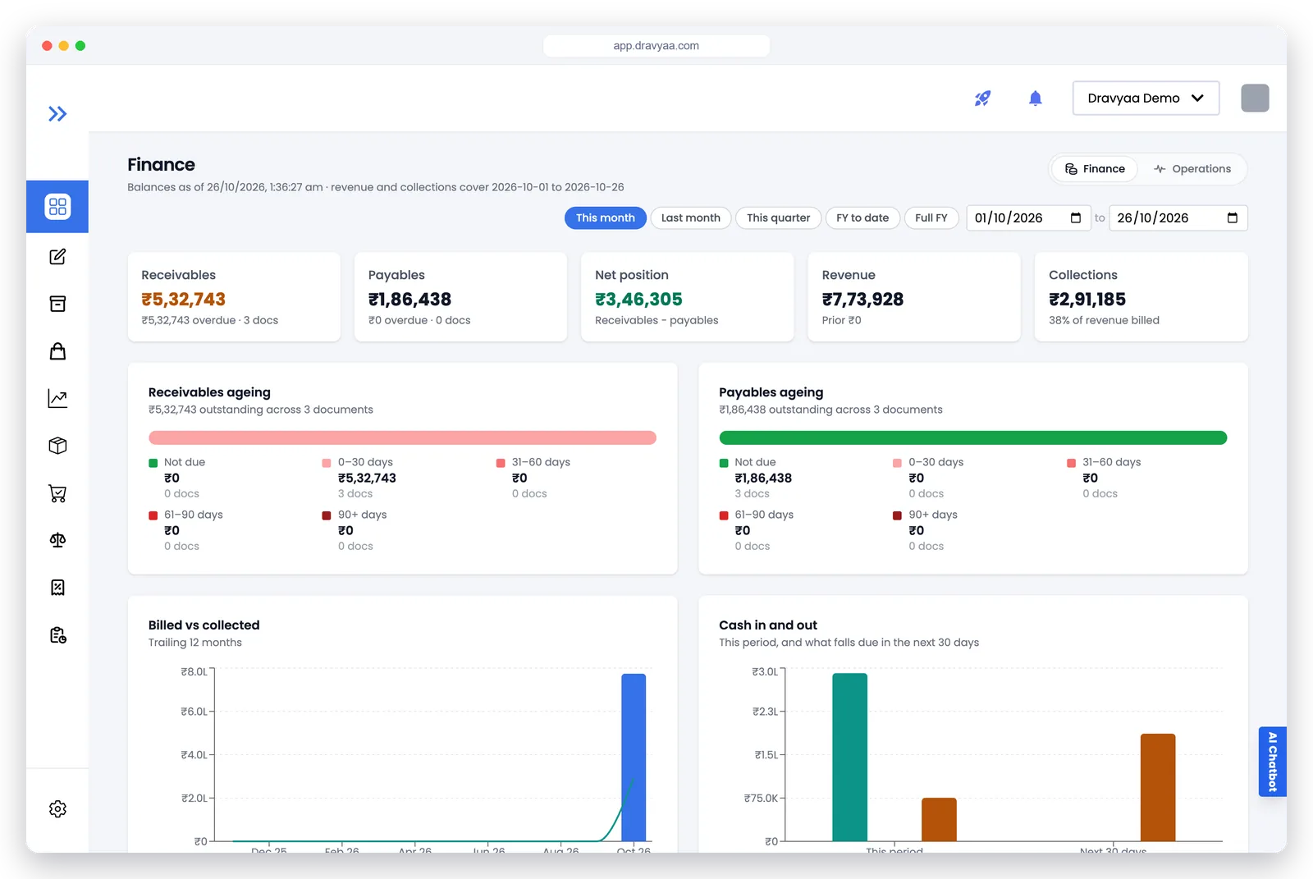Click the 26/10/2026 end date field
This screenshot has height=879, width=1313.
click(x=1178, y=217)
